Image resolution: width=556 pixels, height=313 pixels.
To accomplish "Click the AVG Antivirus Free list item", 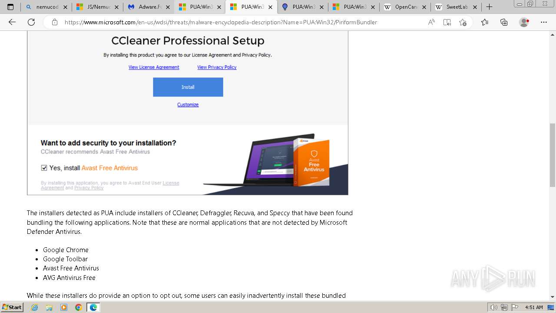I will [x=69, y=278].
